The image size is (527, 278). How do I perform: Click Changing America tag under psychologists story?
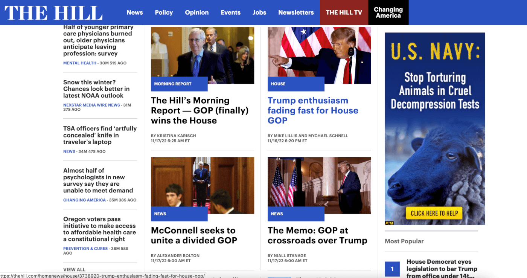point(84,200)
